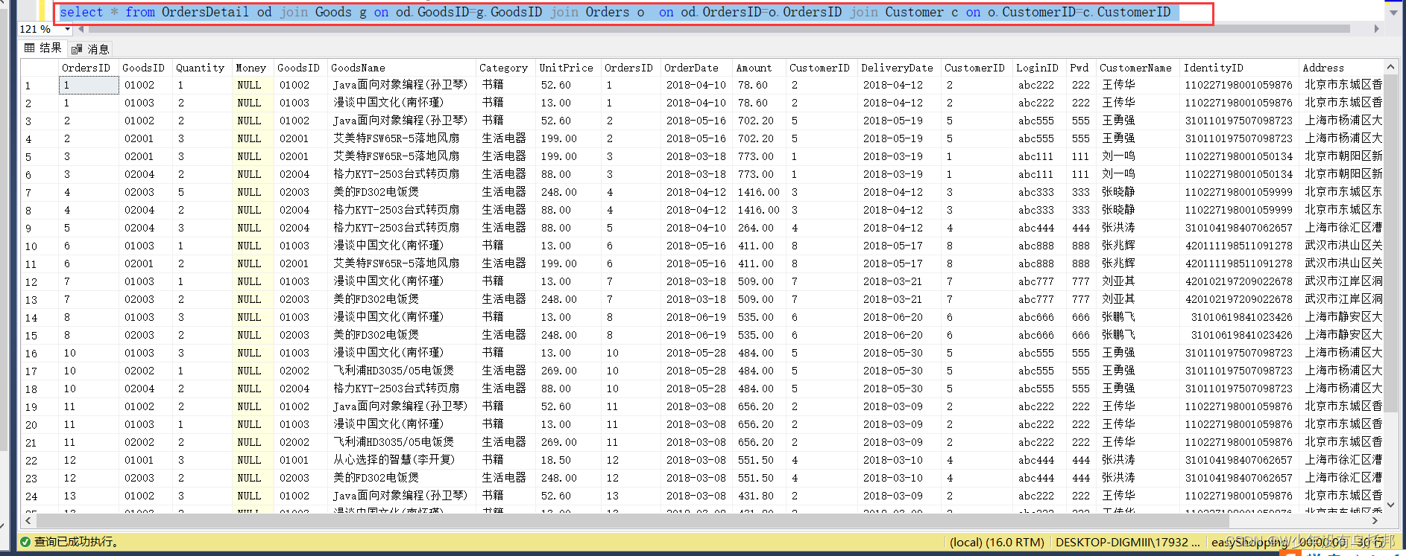Click CustomerName cell 刘一鸣 in row 5

click(x=1138, y=157)
